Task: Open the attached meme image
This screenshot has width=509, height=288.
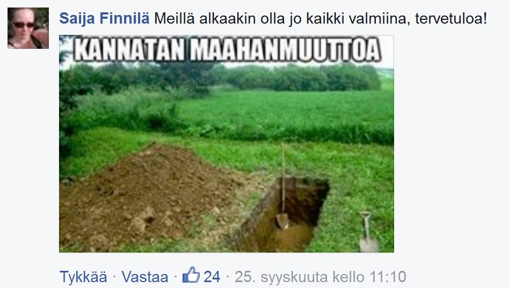Action: click(x=226, y=144)
